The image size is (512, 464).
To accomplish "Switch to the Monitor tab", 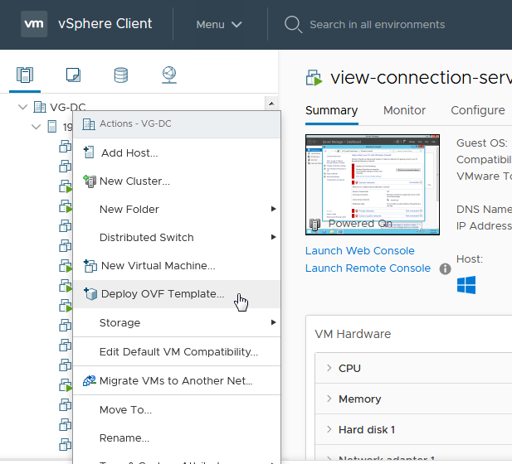I will (404, 110).
